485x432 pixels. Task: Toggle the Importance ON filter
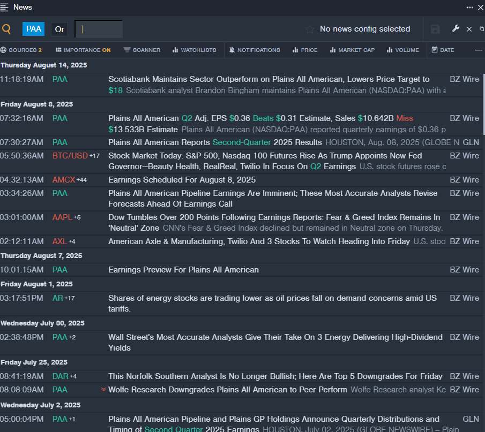[x=83, y=50]
